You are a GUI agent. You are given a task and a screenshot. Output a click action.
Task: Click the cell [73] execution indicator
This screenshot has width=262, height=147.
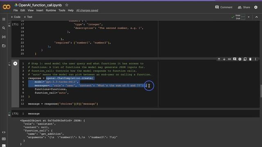point(15,114)
